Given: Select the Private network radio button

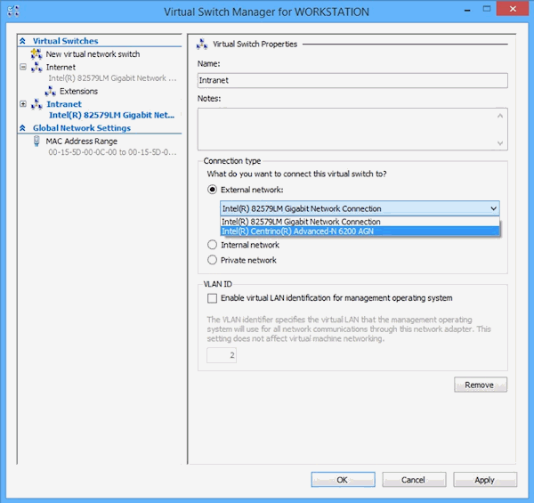Looking at the screenshot, I should [x=212, y=260].
